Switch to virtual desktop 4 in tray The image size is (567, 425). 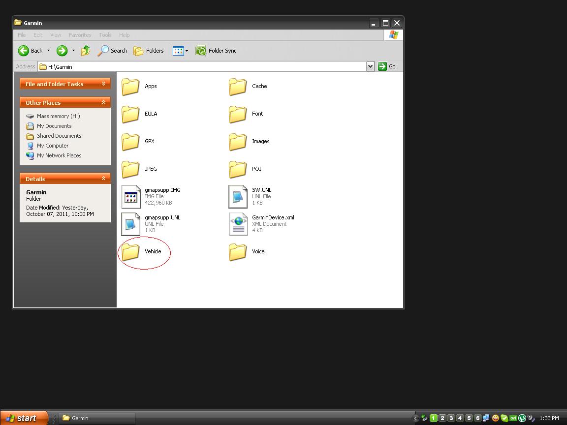(460, 418)
